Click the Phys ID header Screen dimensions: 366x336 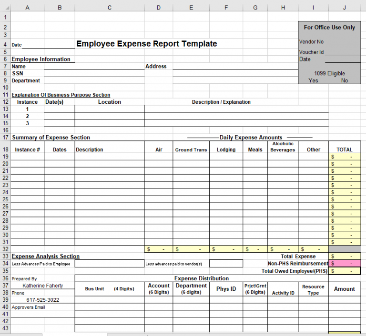226,289
